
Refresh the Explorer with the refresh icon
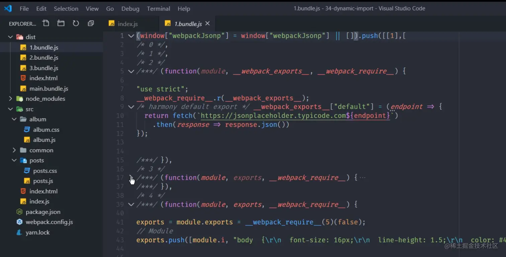[76, 23]
